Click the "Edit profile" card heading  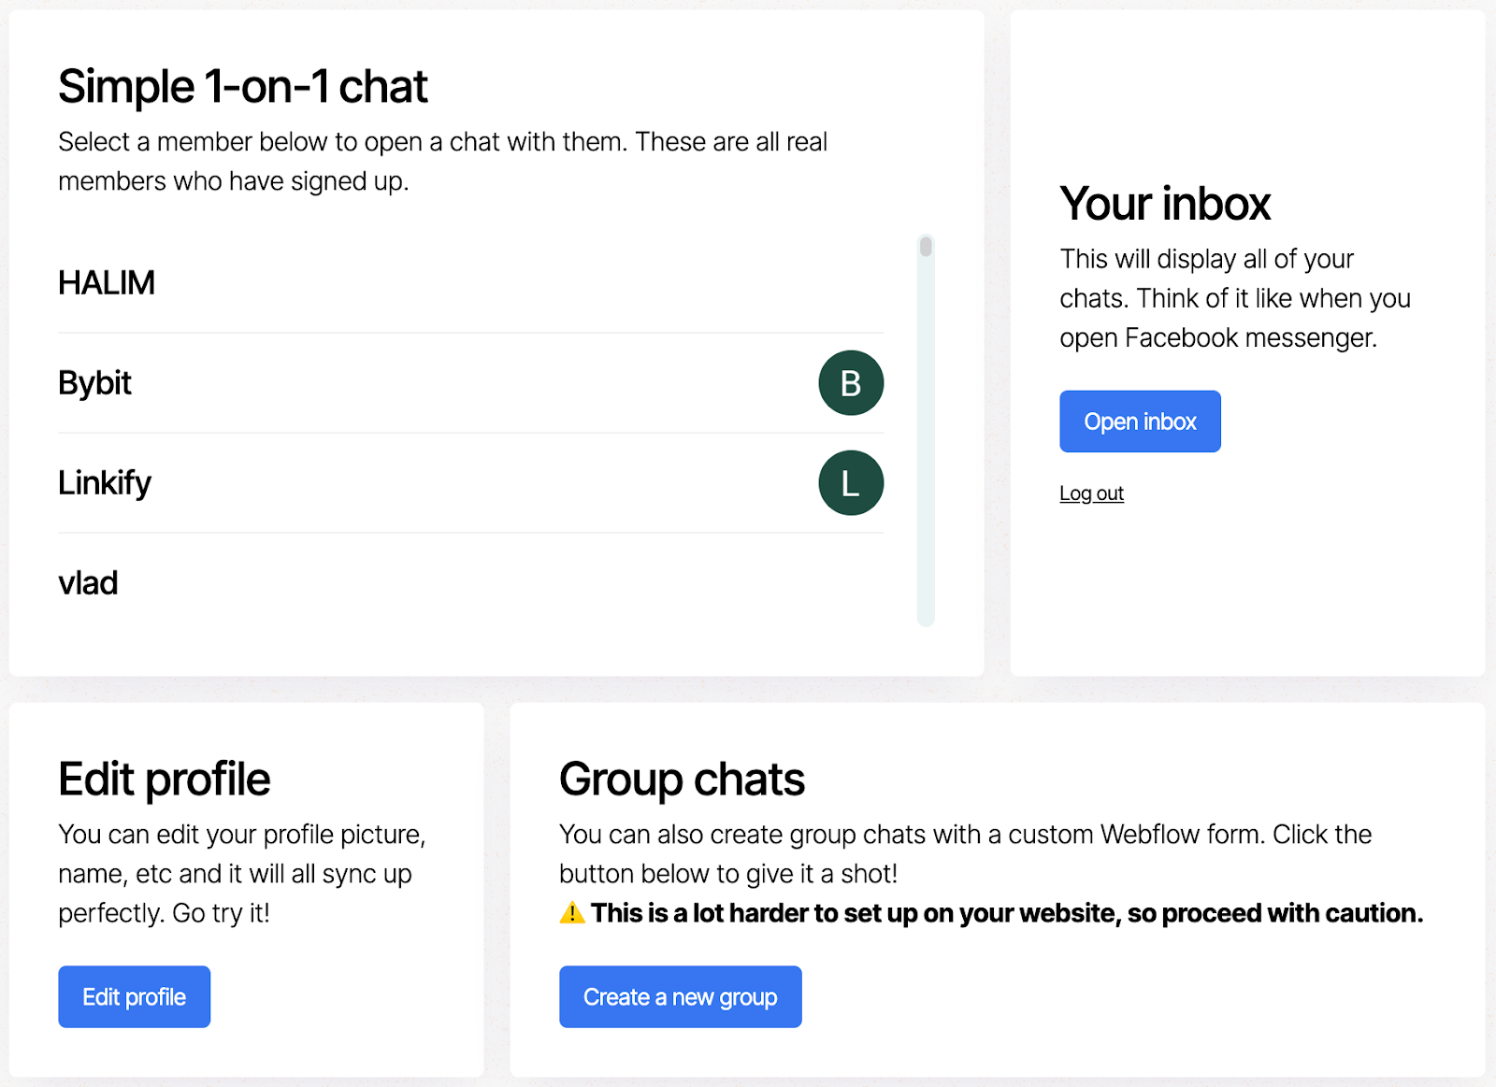165,778
